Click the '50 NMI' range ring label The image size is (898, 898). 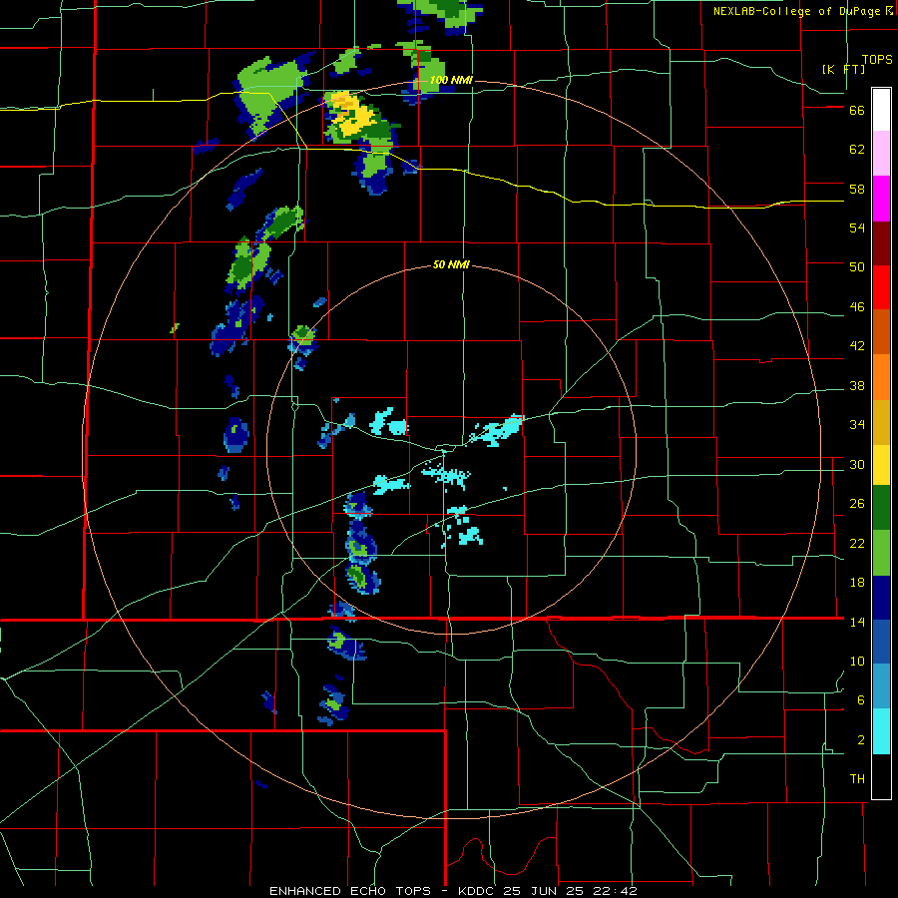451,264
